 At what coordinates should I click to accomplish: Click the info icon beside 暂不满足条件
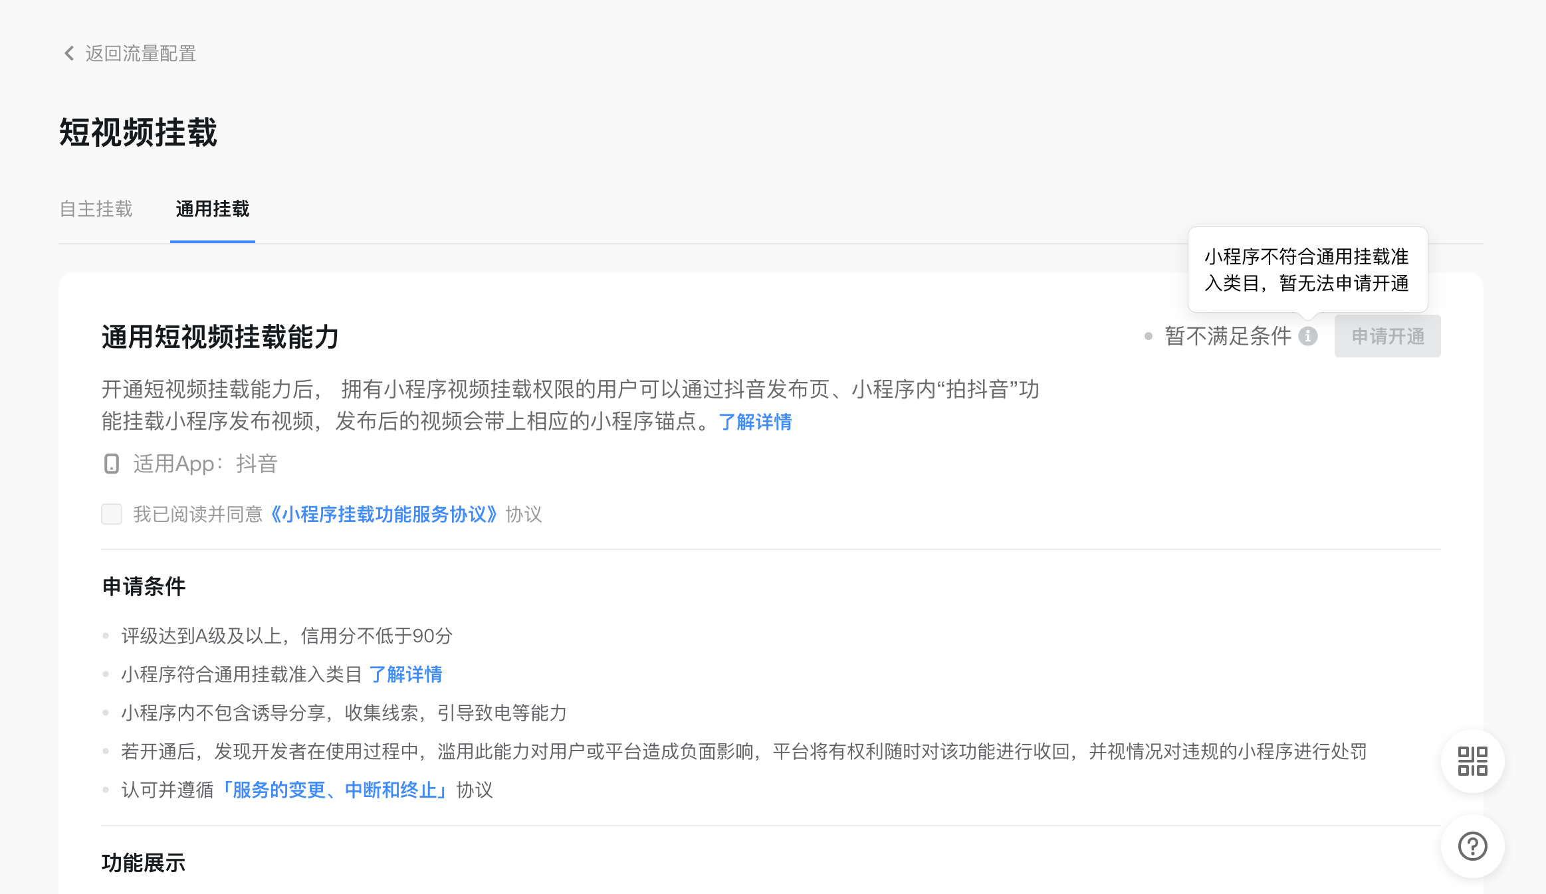click(x=1308, y=336)
